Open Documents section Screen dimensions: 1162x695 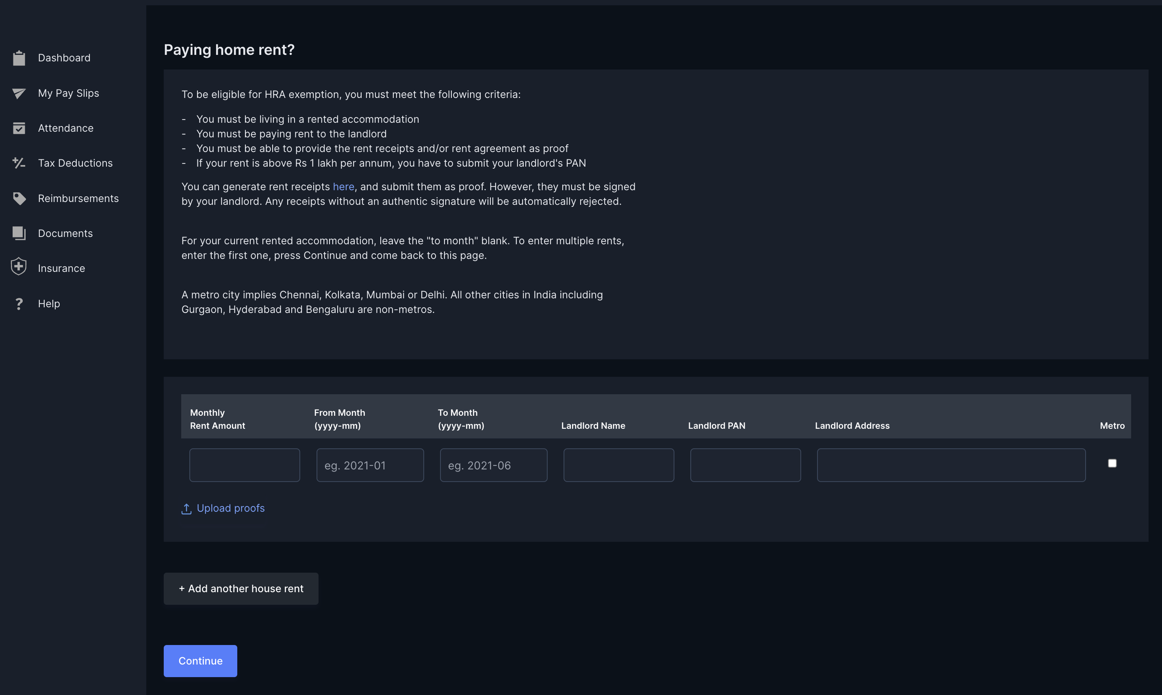65,232
